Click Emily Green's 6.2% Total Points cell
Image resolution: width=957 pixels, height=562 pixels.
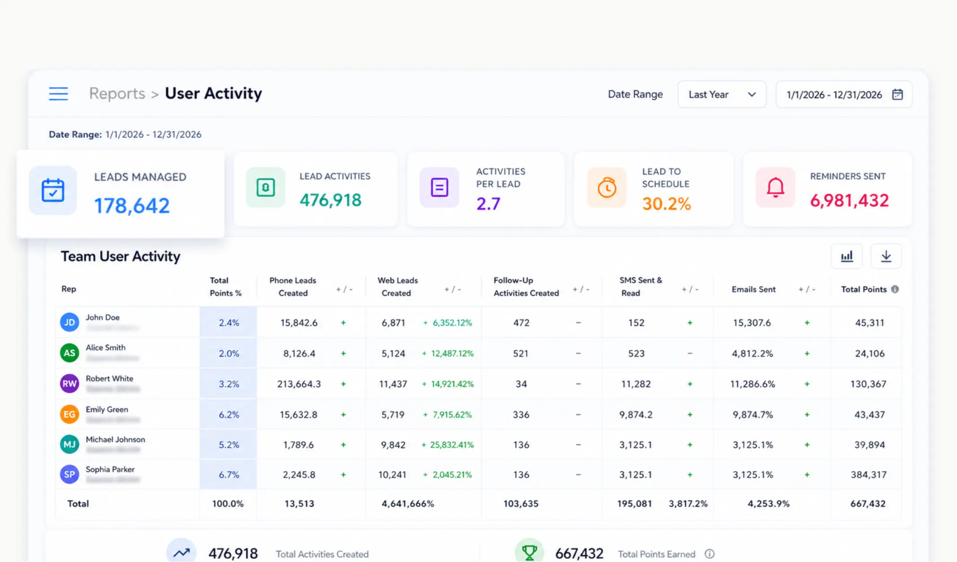point(229,415)
